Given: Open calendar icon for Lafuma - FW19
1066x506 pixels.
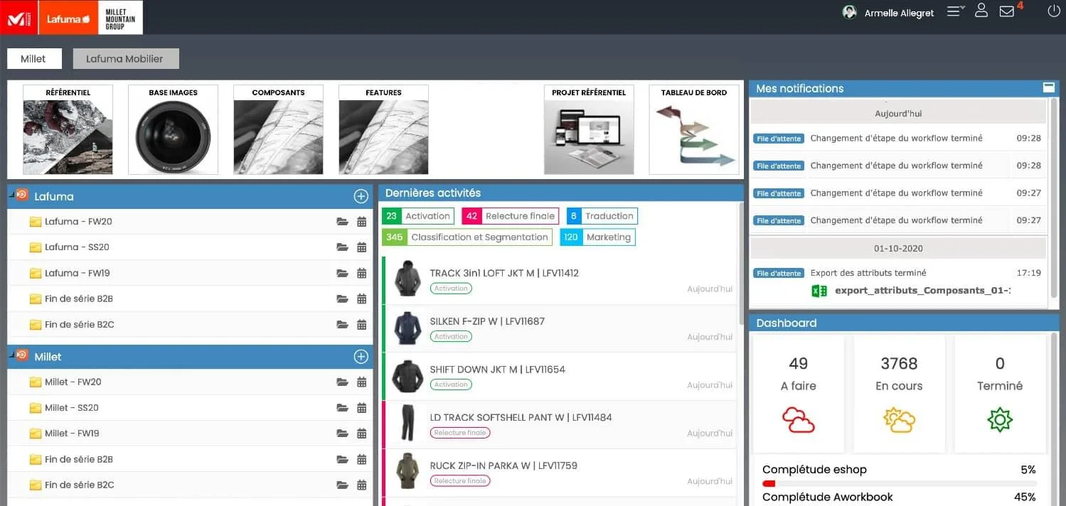Looking at the screenshot, I should tap(361, 273).
